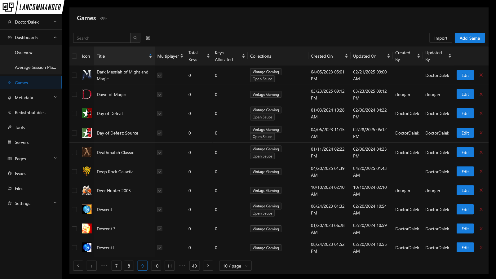The height and width of the screenshot is (279, 496).
Task: Toggle the select-all checkbox in header
Action: (74, 56)
